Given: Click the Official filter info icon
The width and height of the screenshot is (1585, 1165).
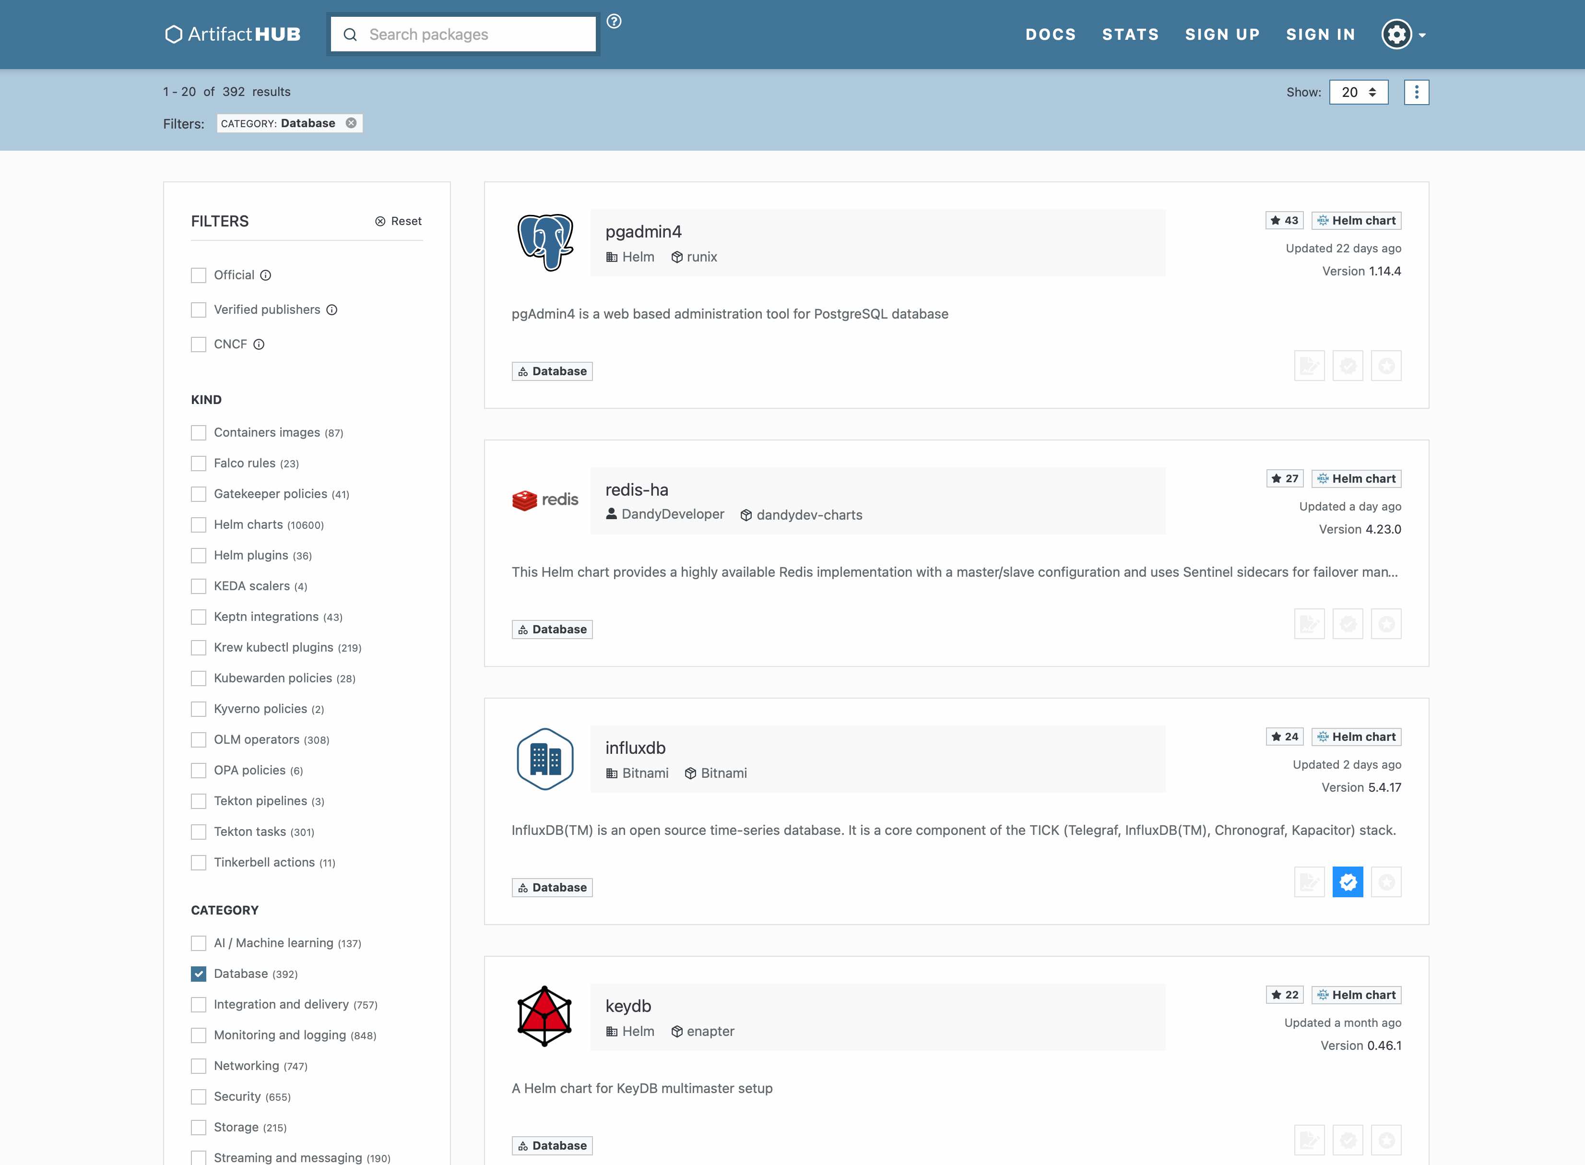Looking at the screenshot, I should pyautogui.click(x=266, y=275).
